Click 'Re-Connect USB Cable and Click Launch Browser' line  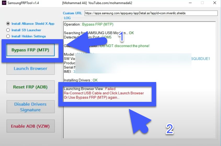(x=104, y=93)
